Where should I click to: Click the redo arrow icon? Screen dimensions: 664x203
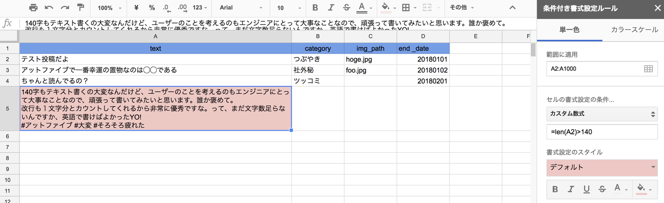tap(65, 8)
